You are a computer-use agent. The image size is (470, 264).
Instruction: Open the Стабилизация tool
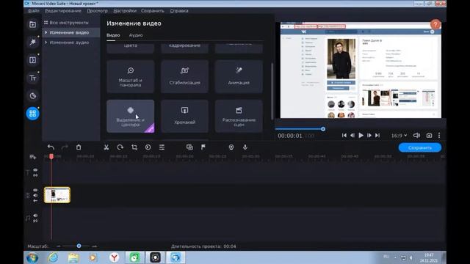(x=184, y=76)
